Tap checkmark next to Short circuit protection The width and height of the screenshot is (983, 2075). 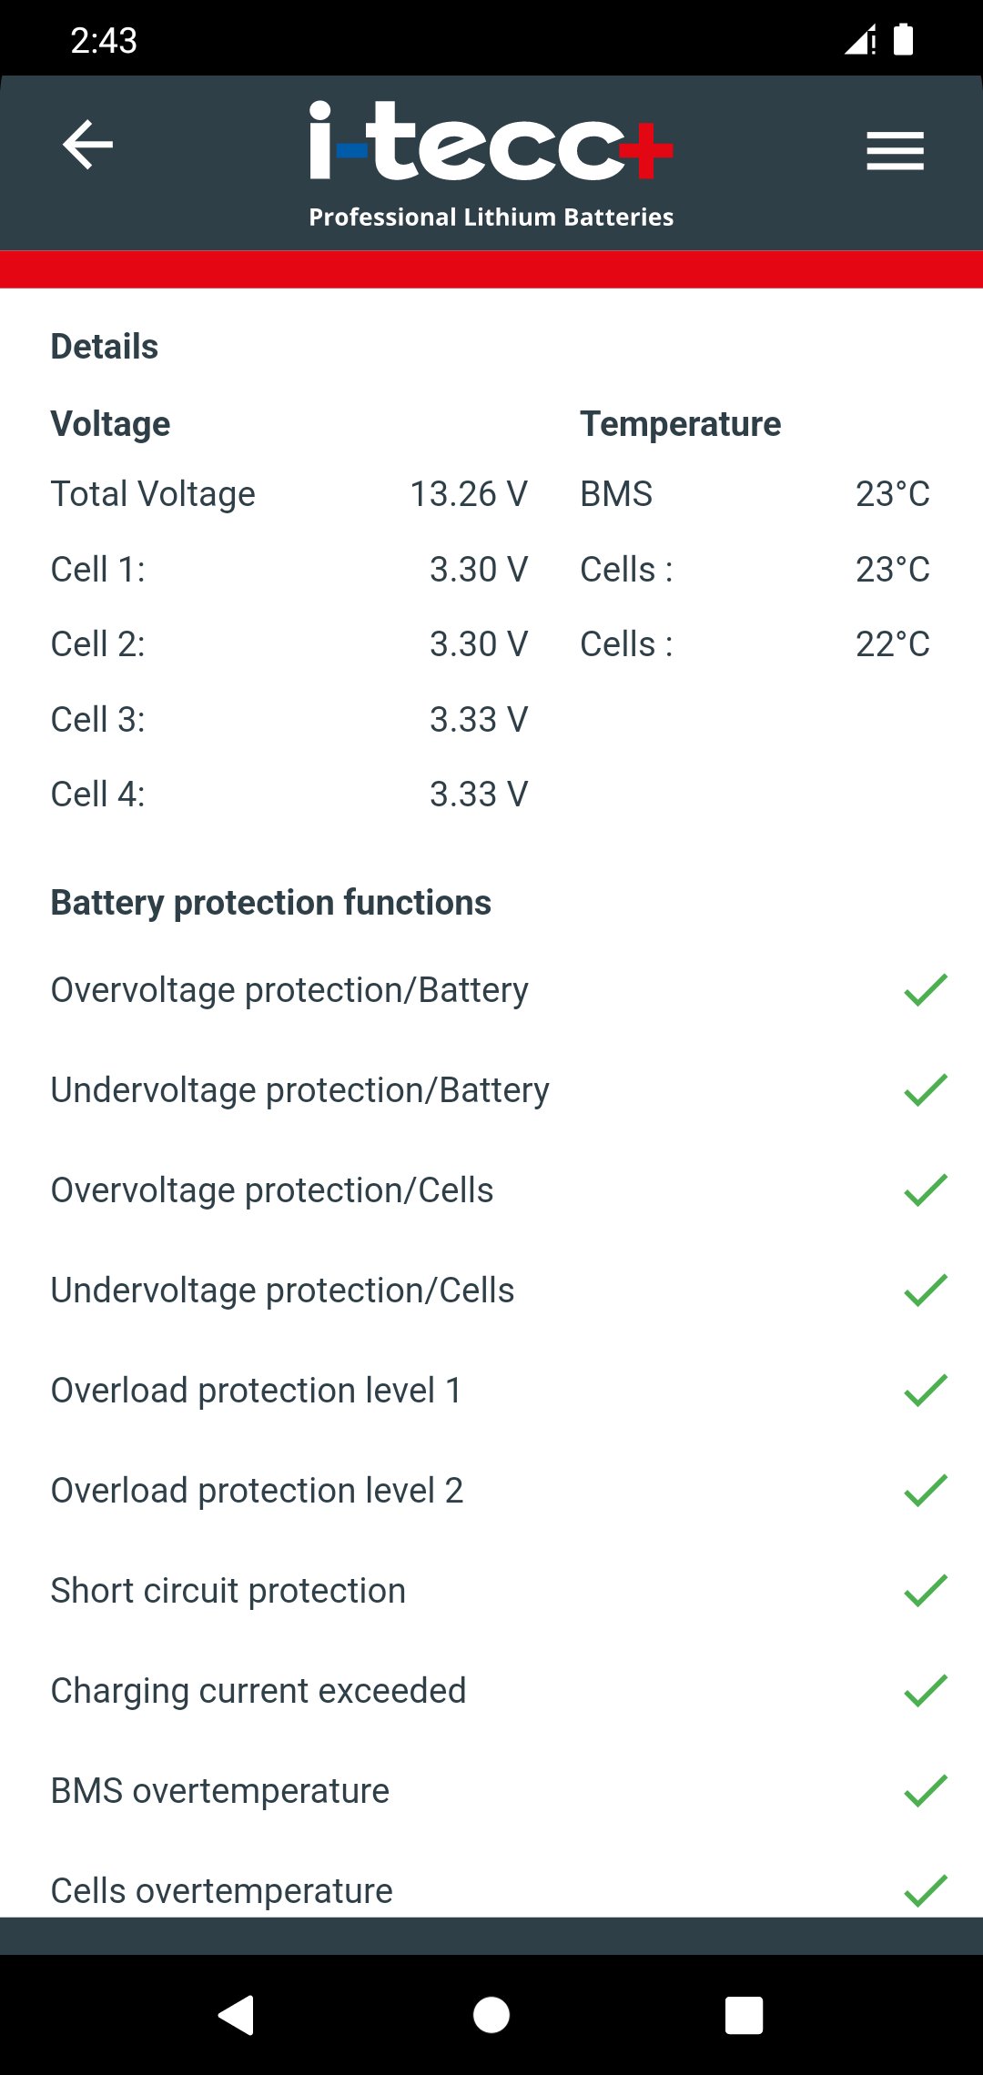(926, 1591)
